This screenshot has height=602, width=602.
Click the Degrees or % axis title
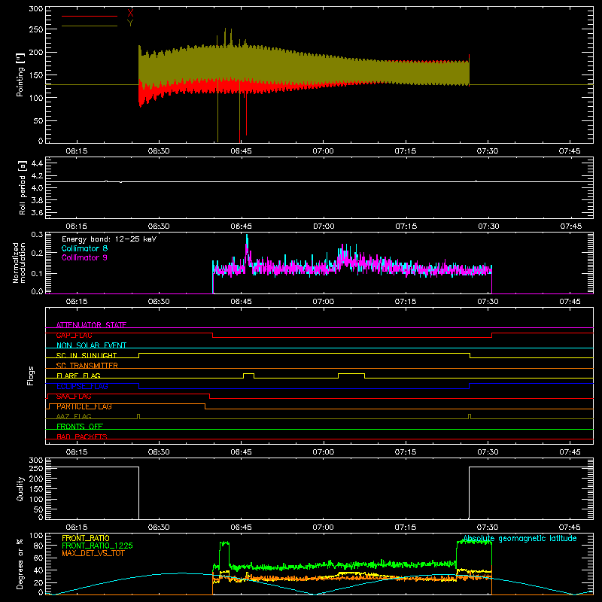(x=20, y=564)
